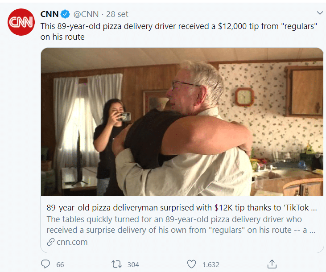Viewport: 326px width, 272px height.
Task: Click the reply speech bubble icon
Action: [45, 264]
